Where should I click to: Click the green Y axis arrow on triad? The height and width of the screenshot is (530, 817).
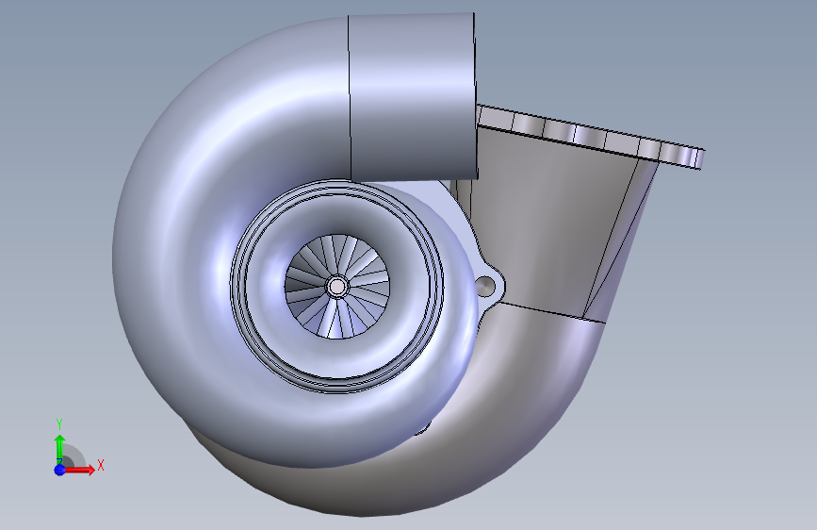click(59, 449)
